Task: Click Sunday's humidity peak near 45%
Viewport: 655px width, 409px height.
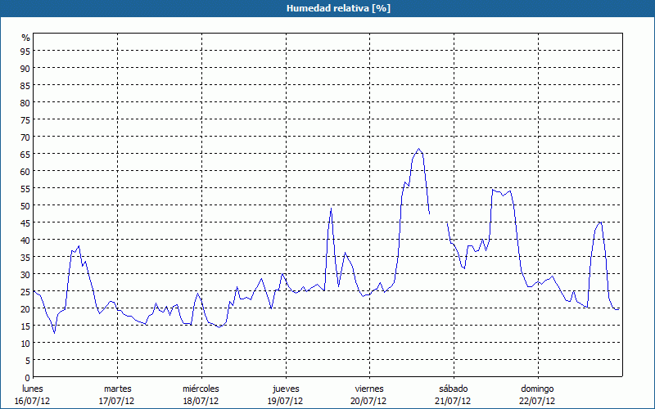Action: [x=600, y=222]
